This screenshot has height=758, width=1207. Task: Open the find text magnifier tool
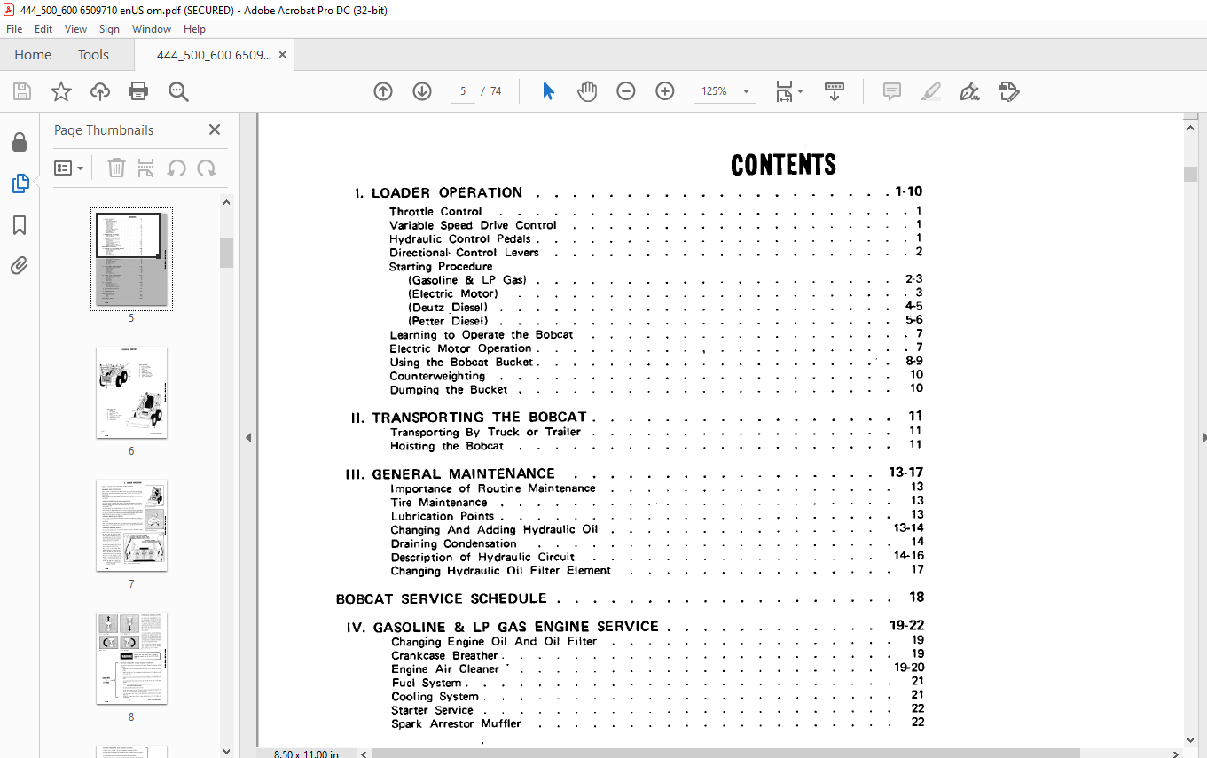coord(178,91)
